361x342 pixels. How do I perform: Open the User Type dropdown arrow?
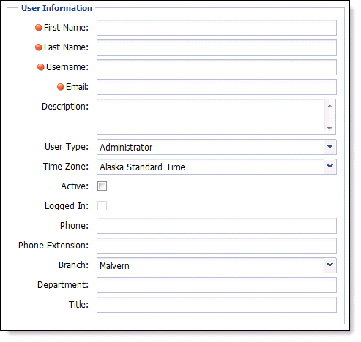click(330, 147)
